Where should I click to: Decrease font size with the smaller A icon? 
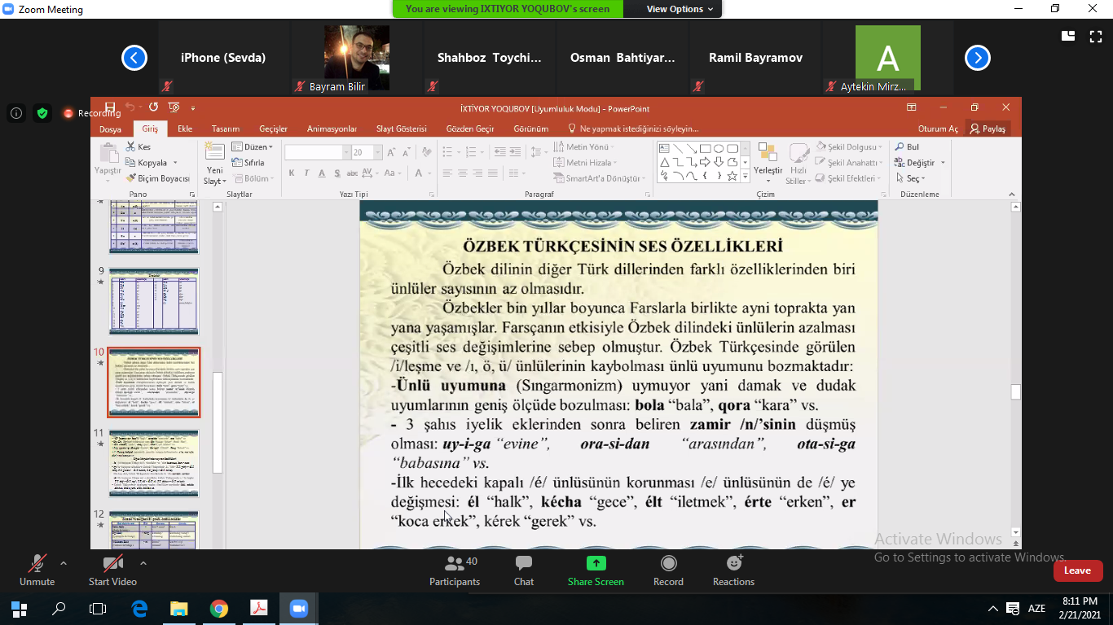click(x=407, y=152)
